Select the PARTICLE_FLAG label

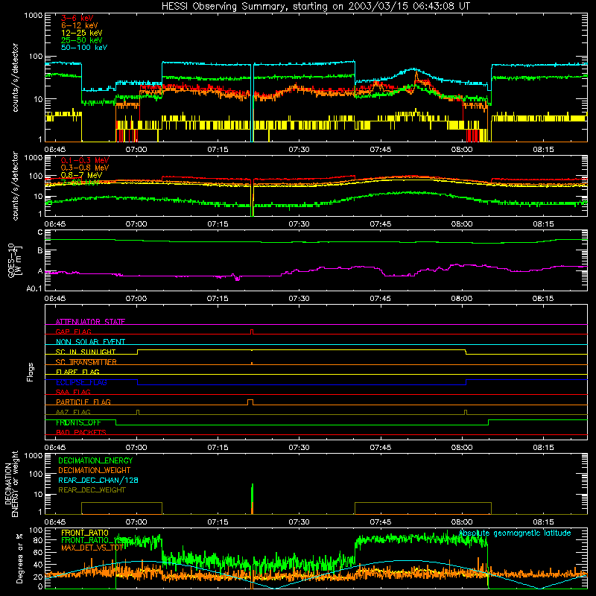(83, 402)
